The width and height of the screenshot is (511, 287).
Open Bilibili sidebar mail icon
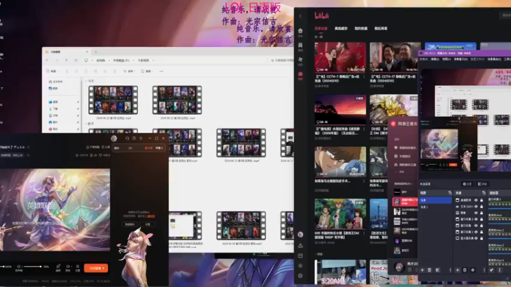pyautogui.click(x=300, y=256)
